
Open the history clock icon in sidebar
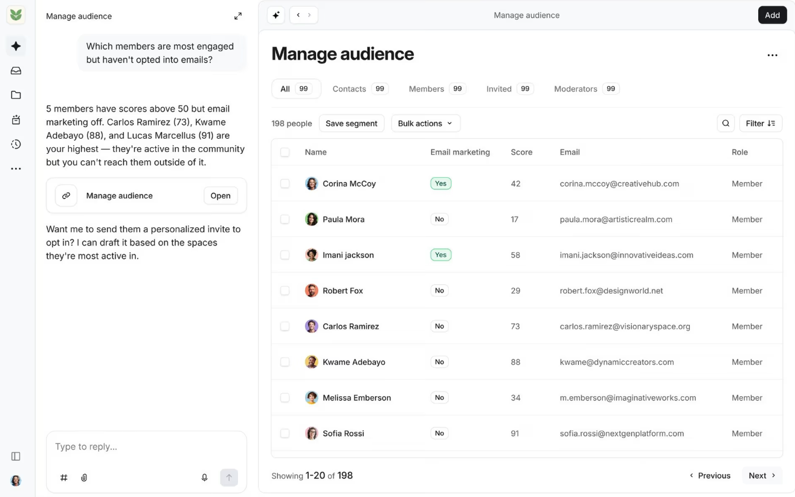(16, 144)
